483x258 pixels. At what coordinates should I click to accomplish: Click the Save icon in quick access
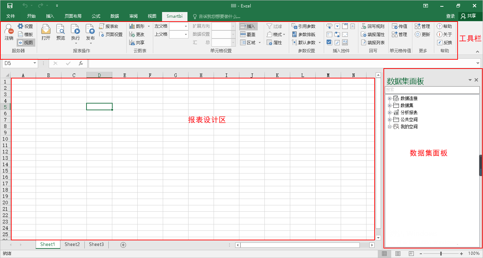[x=10, y=6]
